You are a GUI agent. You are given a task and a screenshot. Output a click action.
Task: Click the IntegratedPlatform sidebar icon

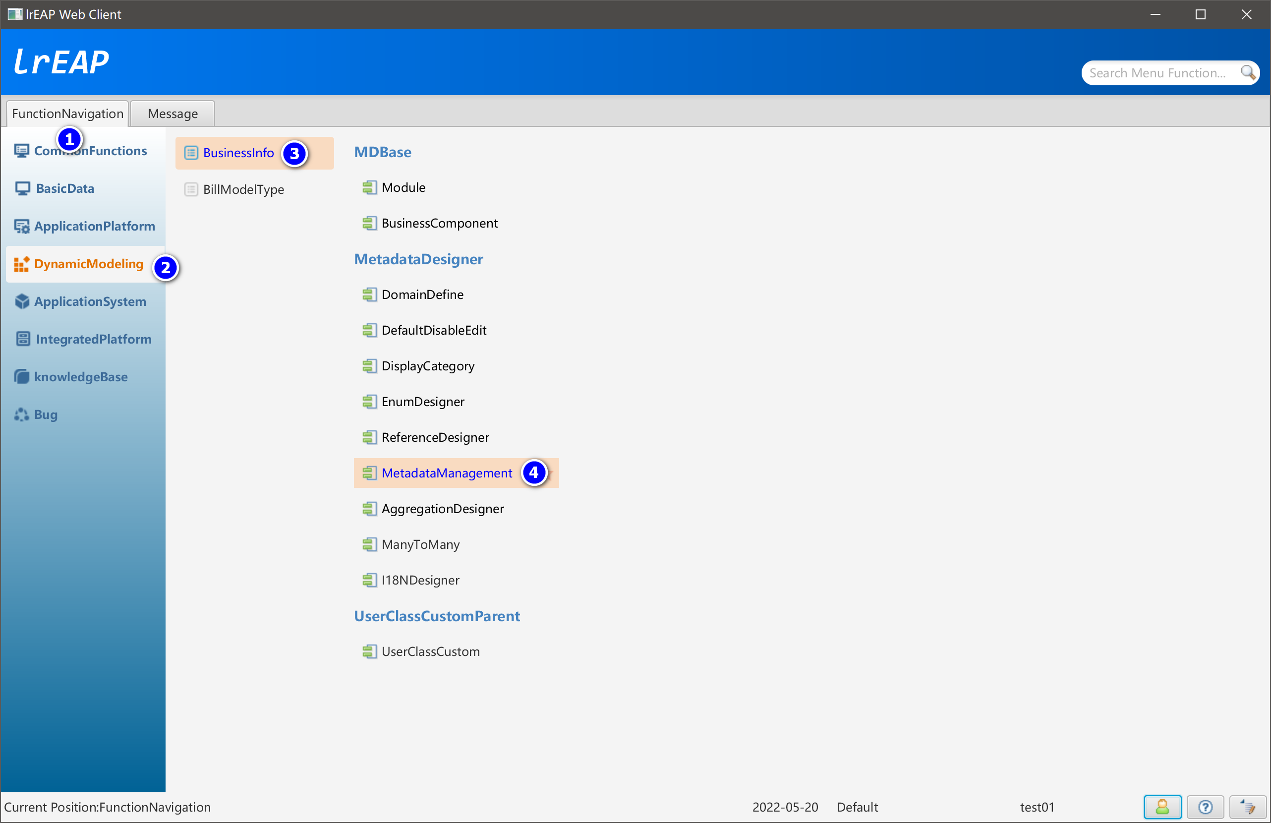point(22,339)
